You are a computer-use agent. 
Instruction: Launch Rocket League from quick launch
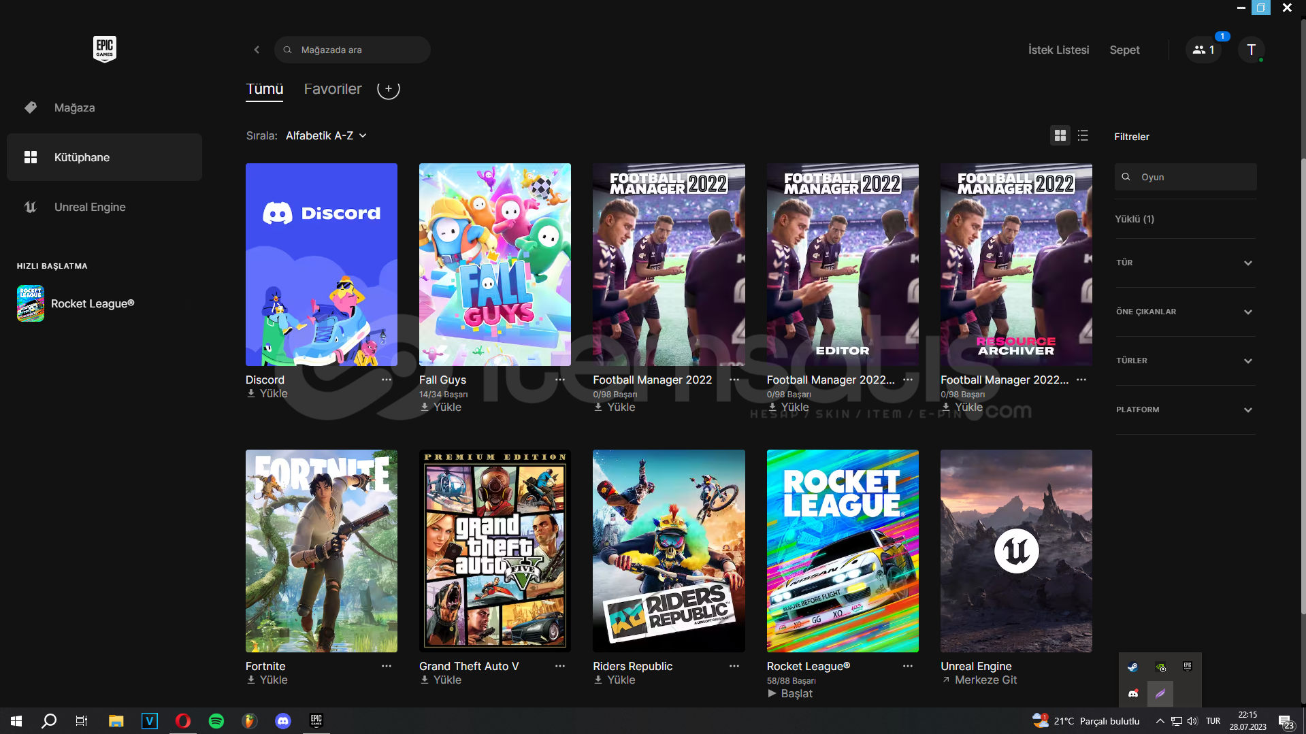tap(76, 303)
